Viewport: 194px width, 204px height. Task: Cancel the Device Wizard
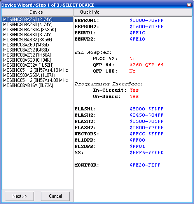click(55, 196)
